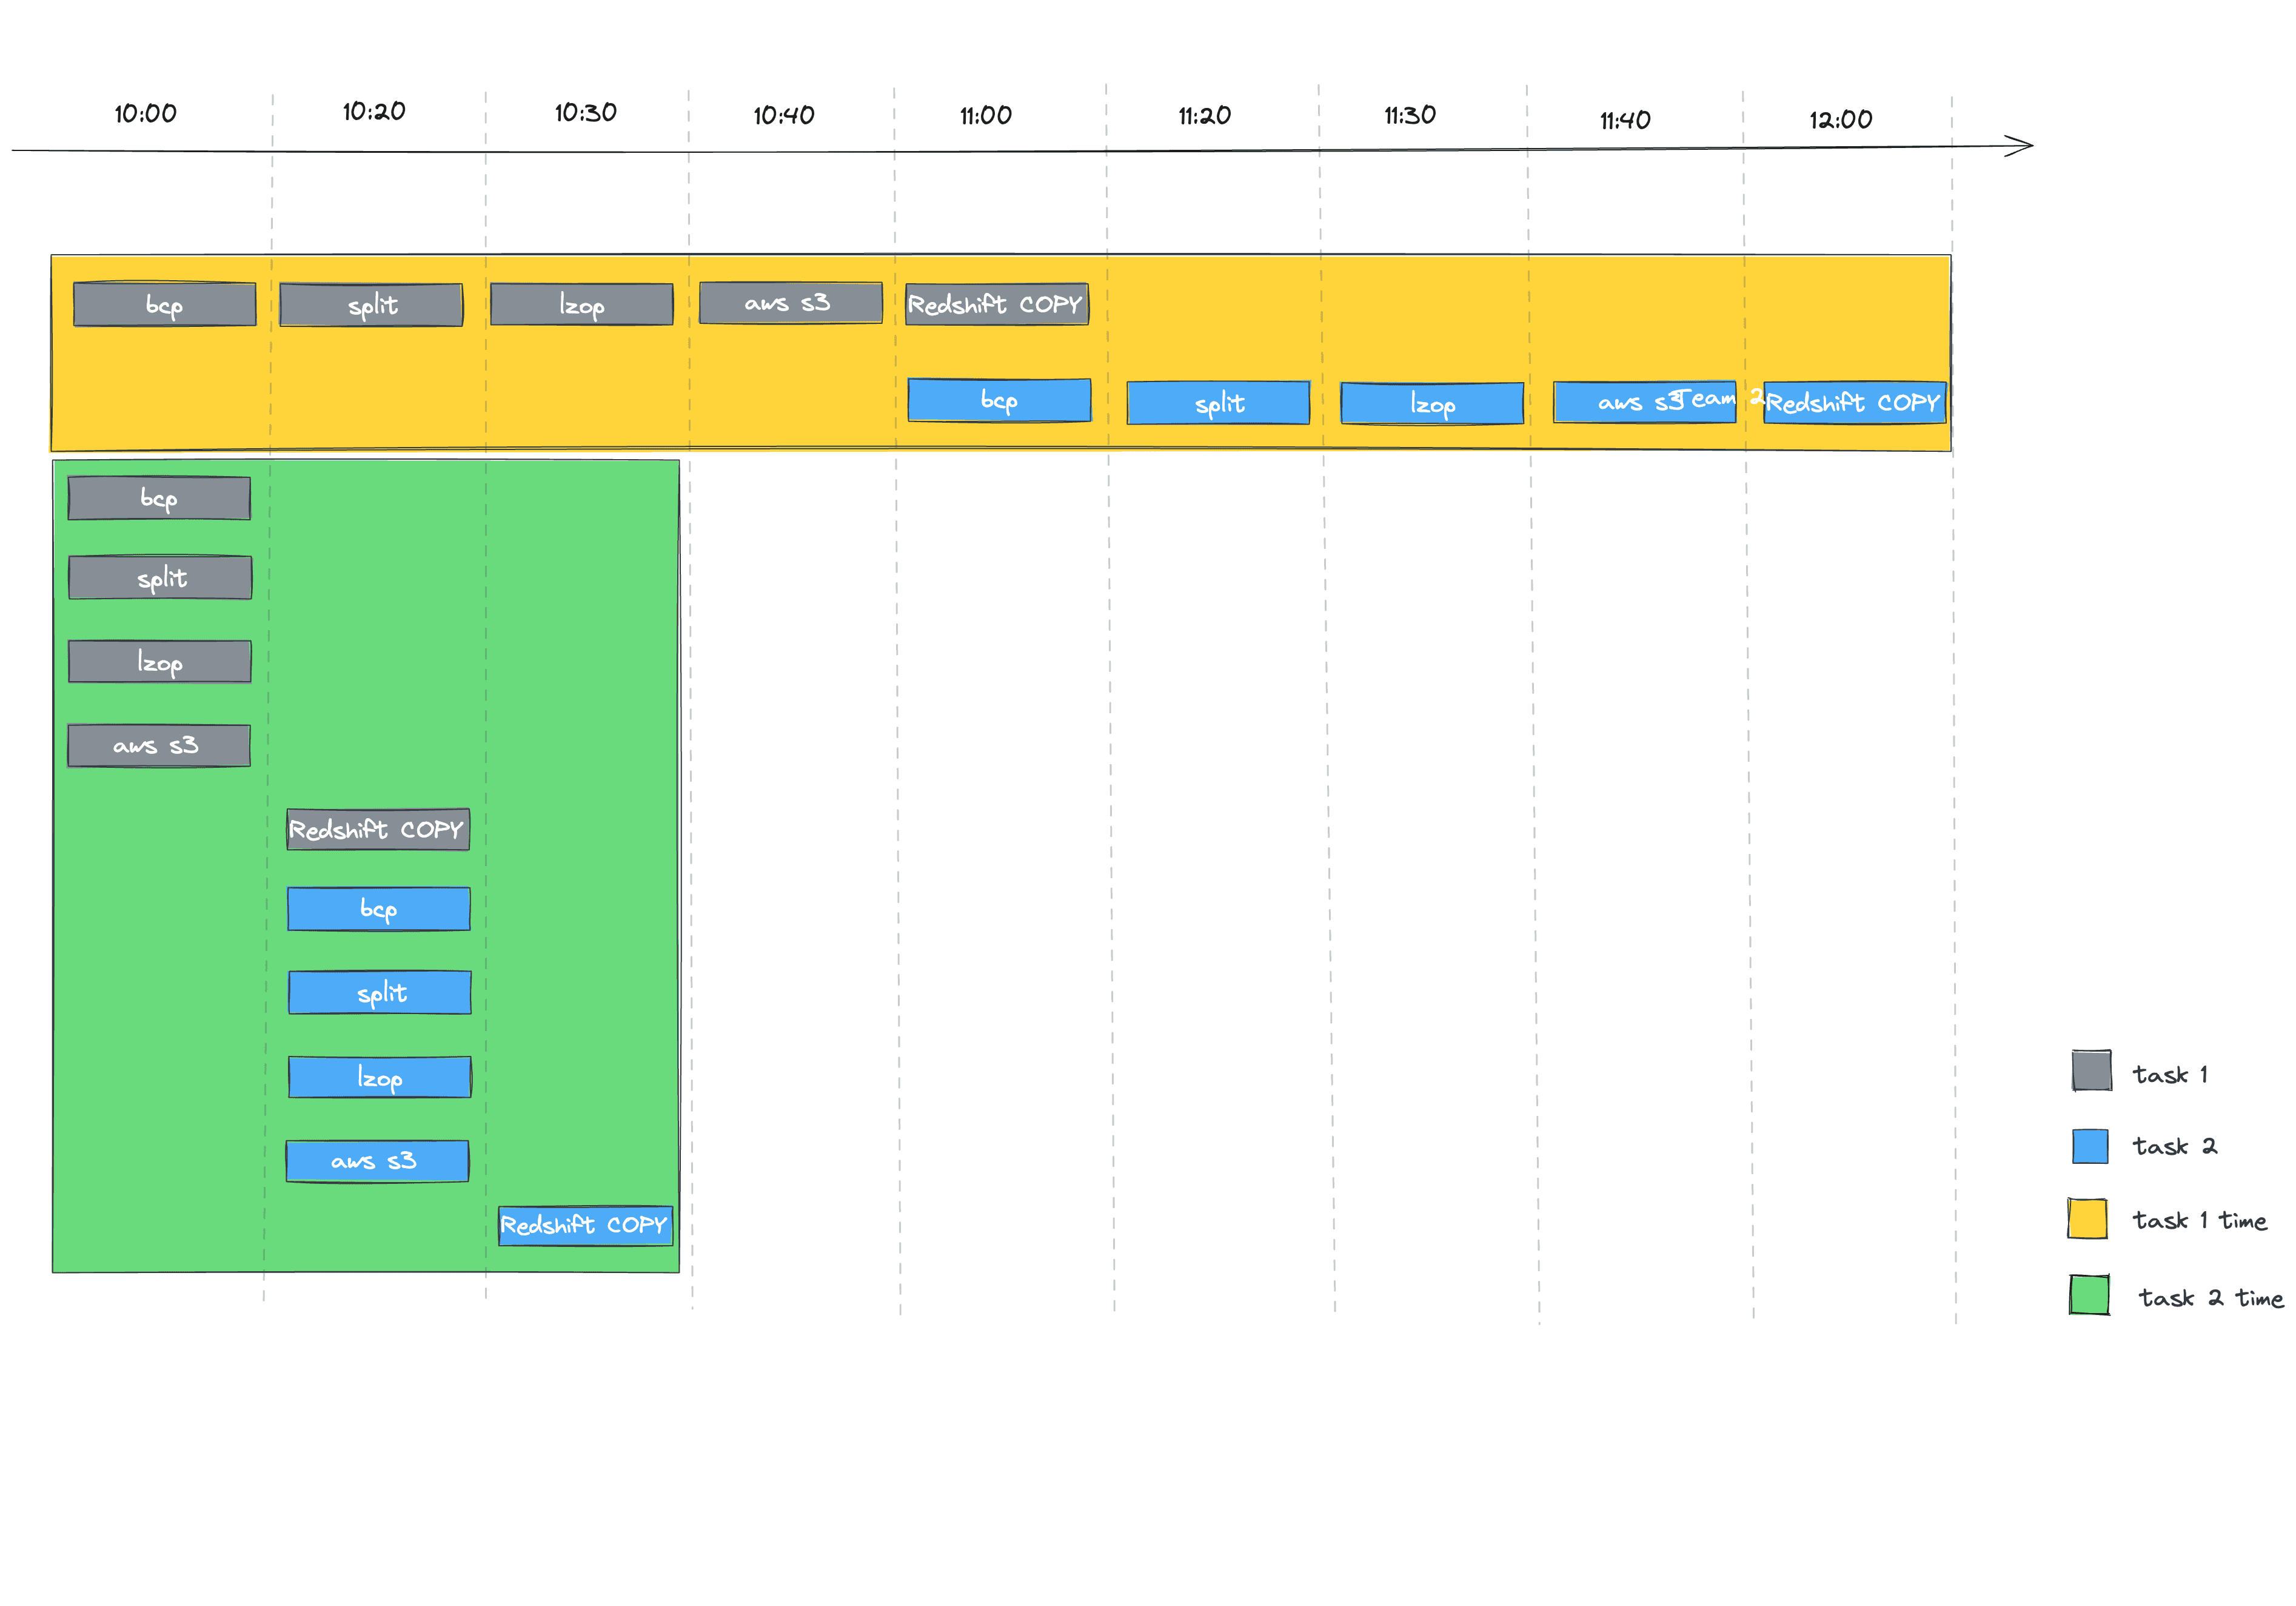This screenshot has height=1606, width=2296.
Task: Click the blue task 2 legend swatch
Action: click(x=2090, y=1146)
